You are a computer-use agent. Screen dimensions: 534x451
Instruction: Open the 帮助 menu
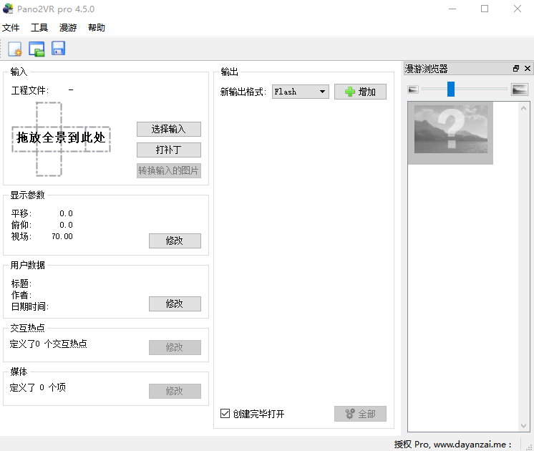pos(97,28)
